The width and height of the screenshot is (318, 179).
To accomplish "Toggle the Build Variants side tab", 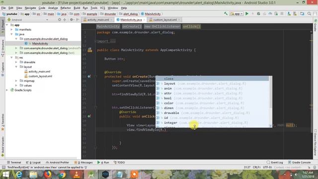I will 2,146.
